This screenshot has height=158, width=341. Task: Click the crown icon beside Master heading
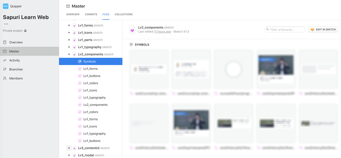click(68, 6)
